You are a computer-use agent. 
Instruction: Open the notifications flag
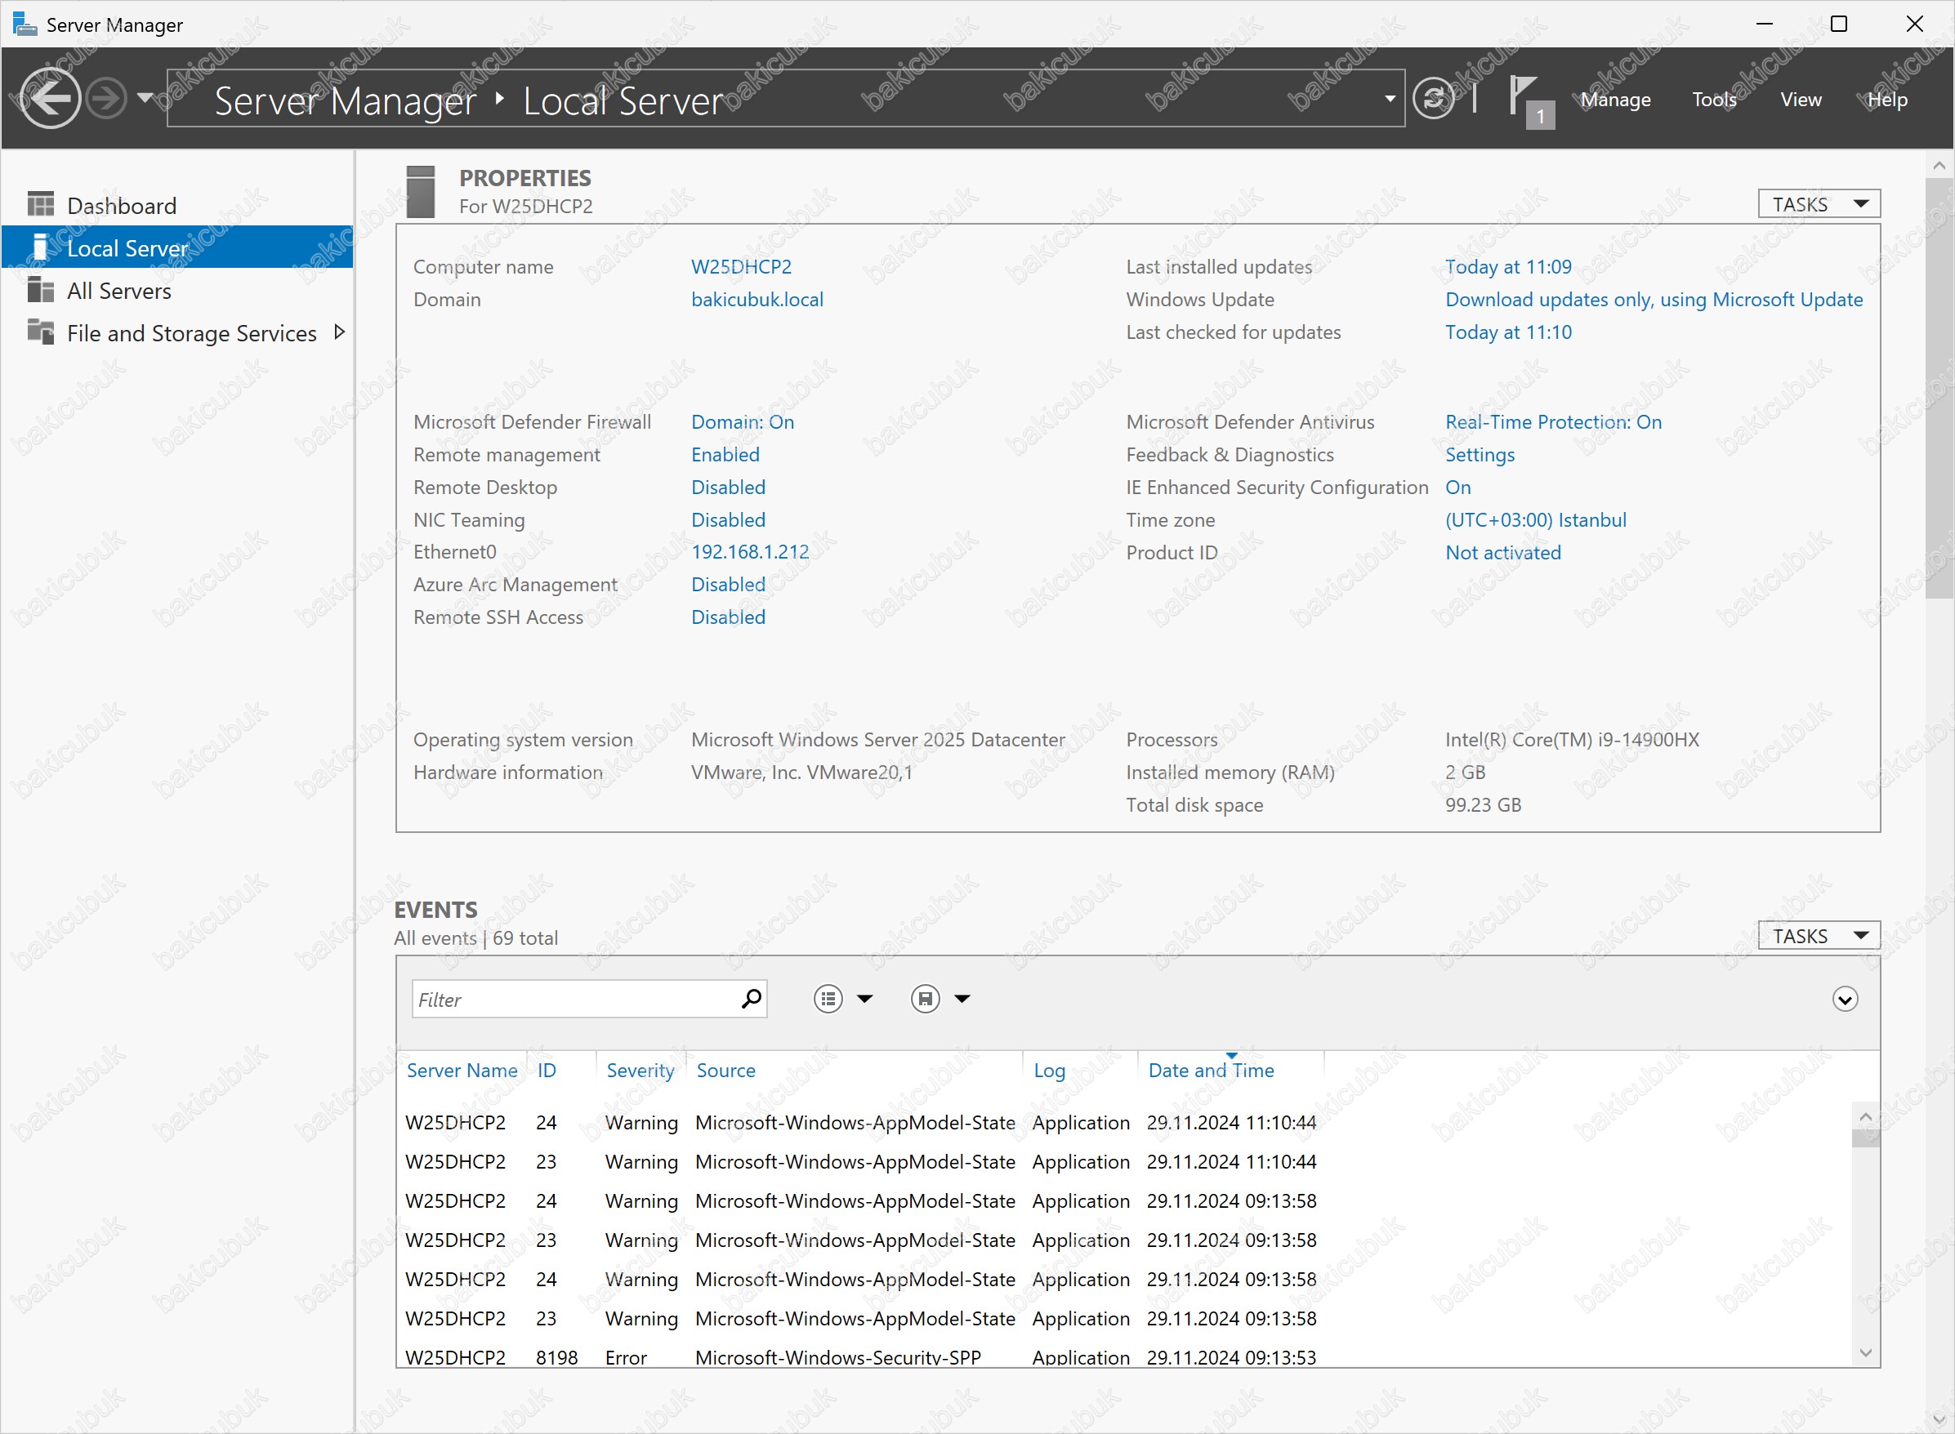point(1531,100)
